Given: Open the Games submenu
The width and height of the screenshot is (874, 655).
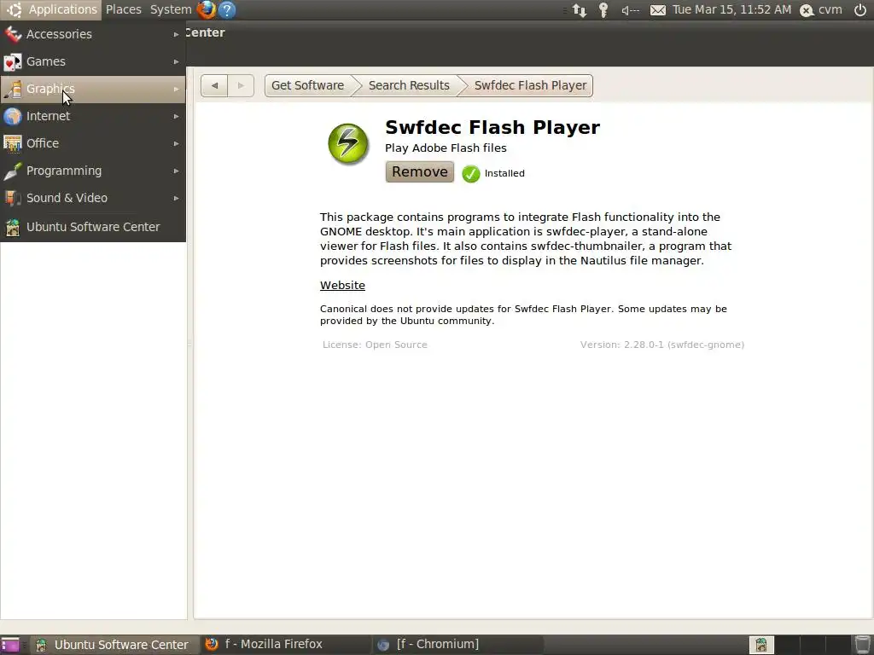Looking at the screenshot, I should pos(92,61).
